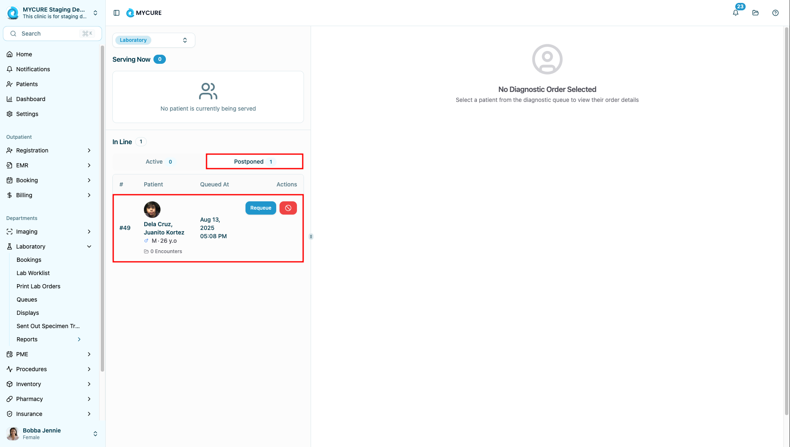Expand the Reports submenu chevron
790x447 pixels.
click(79, 339)
